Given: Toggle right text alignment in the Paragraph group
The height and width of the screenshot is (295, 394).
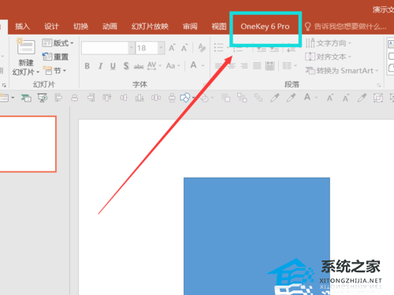Looking at the screenshot, I should 244,65.
